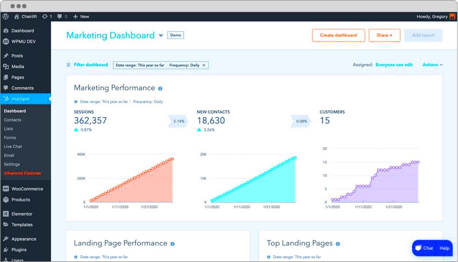Open the updates icon showing 1

[45, 16]
